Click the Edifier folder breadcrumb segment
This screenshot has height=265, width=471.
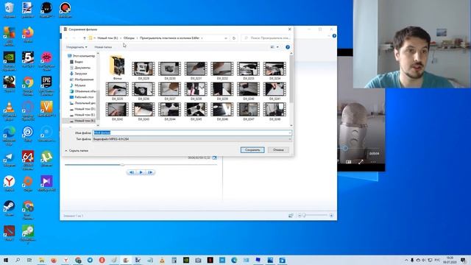tap(169, 38)
